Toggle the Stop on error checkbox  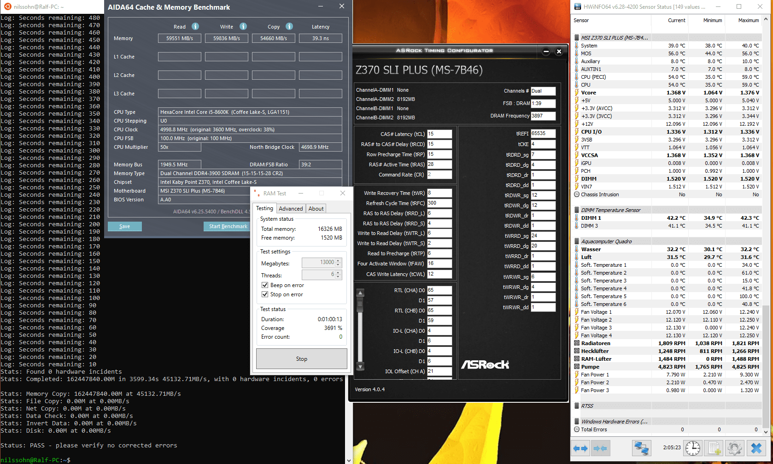pos(265,294)
